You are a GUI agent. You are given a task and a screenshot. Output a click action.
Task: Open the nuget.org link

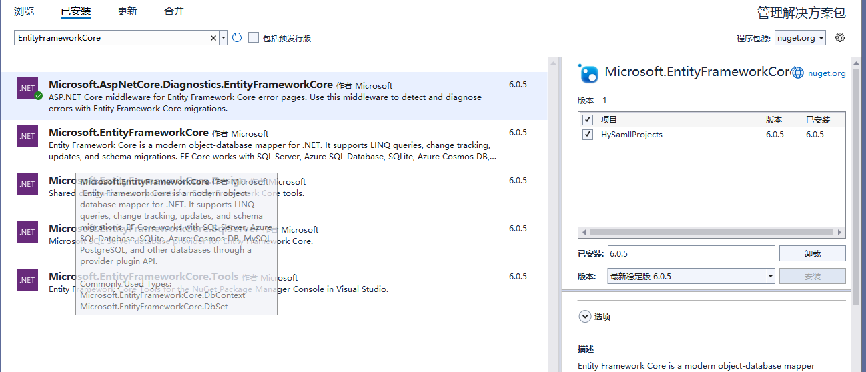pos(827,74)
